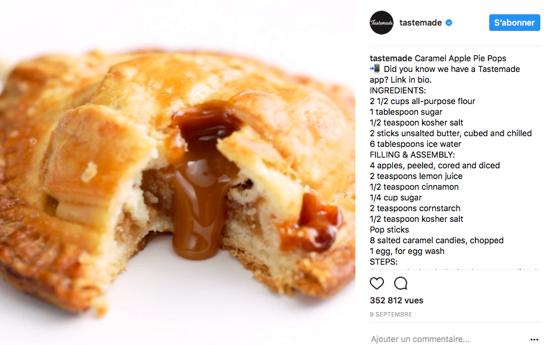Click the INGREDIENTS: heading in the caption
The width and height of the screenshot is (554, 345).
(398, 90)
